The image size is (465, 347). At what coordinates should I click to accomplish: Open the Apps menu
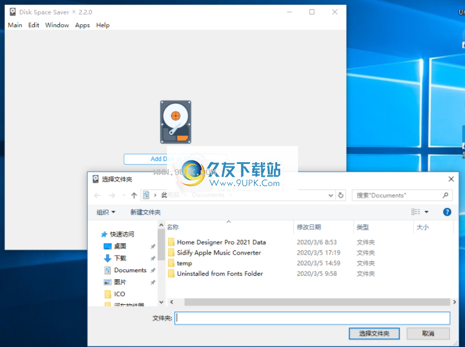[x=82, y=25]
